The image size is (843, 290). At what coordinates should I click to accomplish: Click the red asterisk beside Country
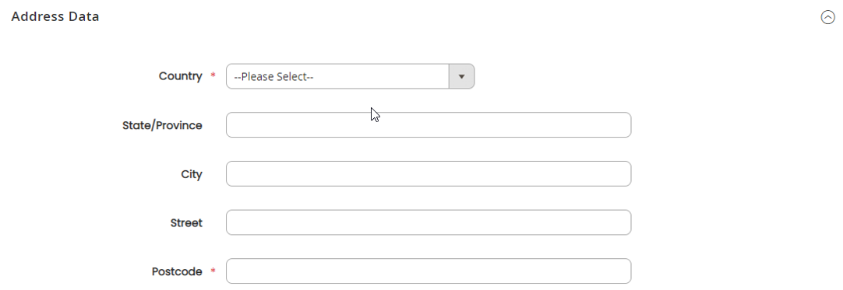(x=213, y=75)
